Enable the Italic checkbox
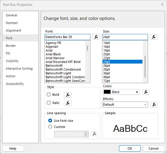Viewport: 167px width, 154px height. point(49,103)
